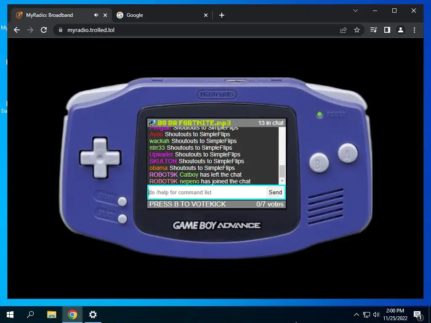Click the browser back arrow
Image resolution: width=431 pixels, height=323 pixels.
[17, 30]
